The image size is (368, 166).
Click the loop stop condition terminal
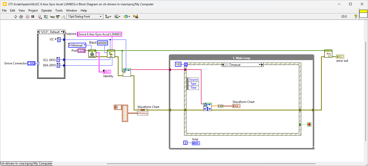tap(309, 124)
